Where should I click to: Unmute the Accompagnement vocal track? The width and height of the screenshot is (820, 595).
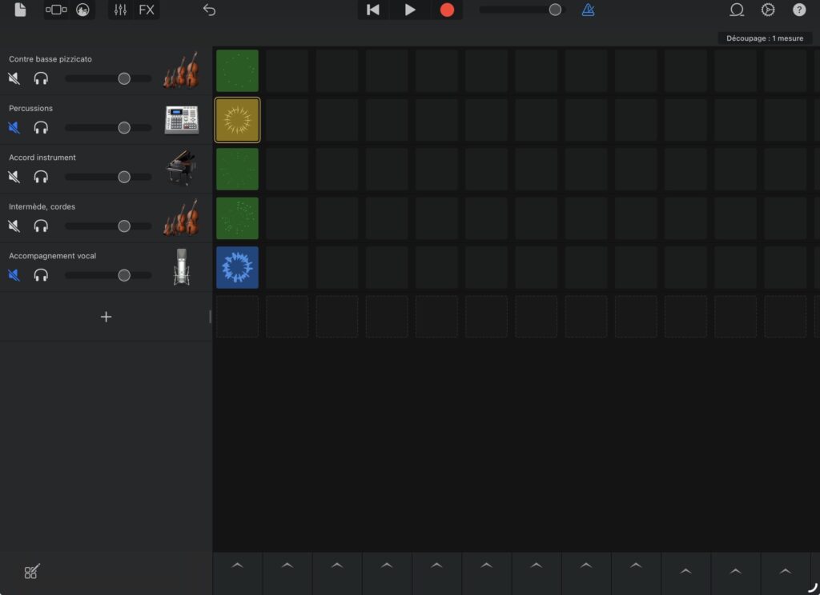pyautogui.click(x=14, y=275)
